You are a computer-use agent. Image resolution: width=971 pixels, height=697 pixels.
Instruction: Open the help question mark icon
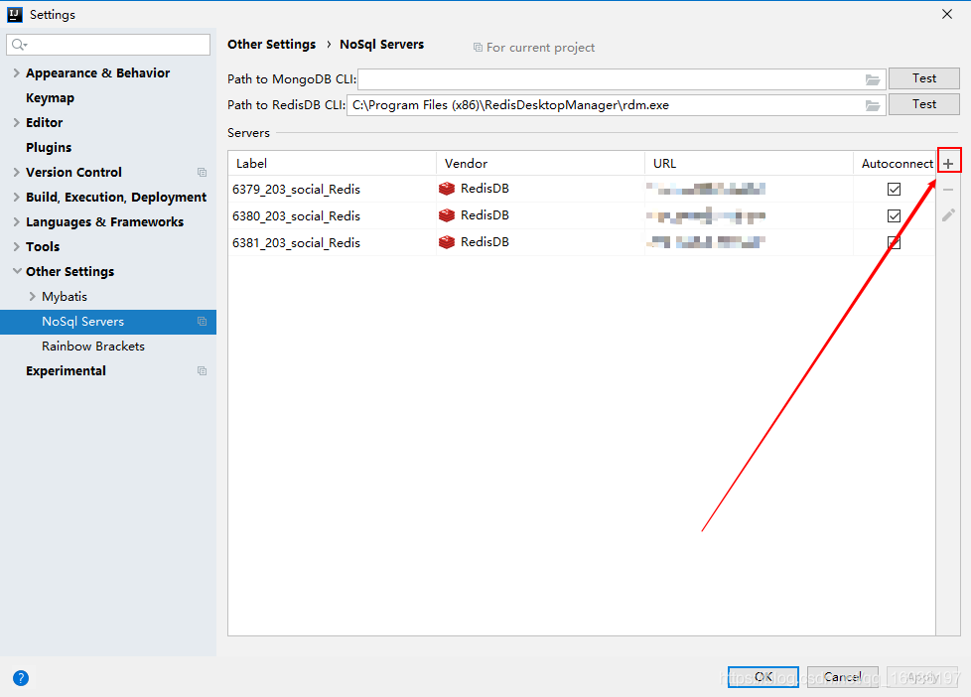point(21,678)
